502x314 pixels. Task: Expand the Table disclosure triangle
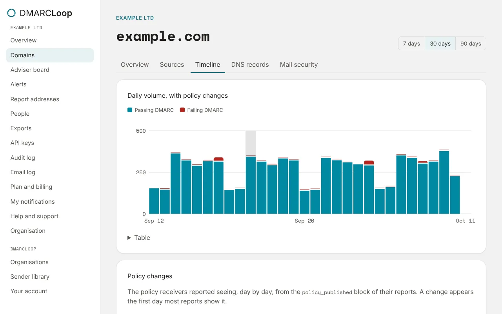coord(129,238)
